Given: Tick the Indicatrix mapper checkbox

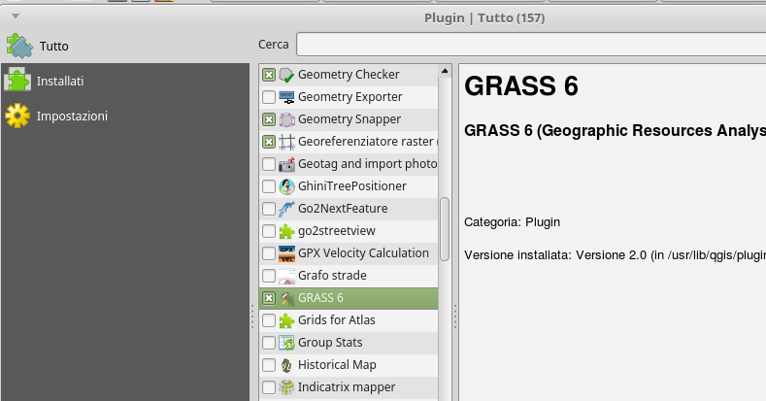Looking at the screenshot, I should (269, 387).
